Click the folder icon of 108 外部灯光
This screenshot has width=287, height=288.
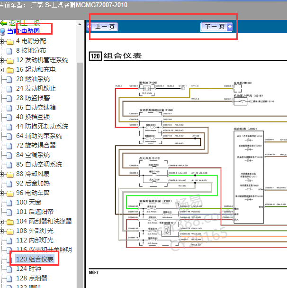pyautogui.click(x=10, y=231)
